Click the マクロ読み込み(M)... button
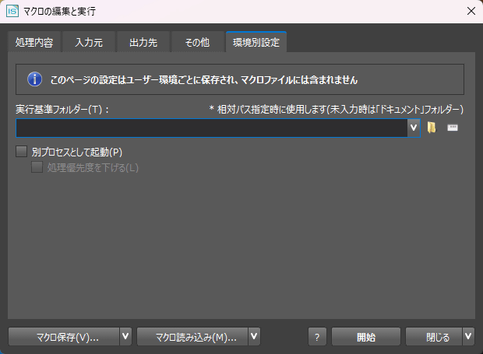 tap(192, 336)
